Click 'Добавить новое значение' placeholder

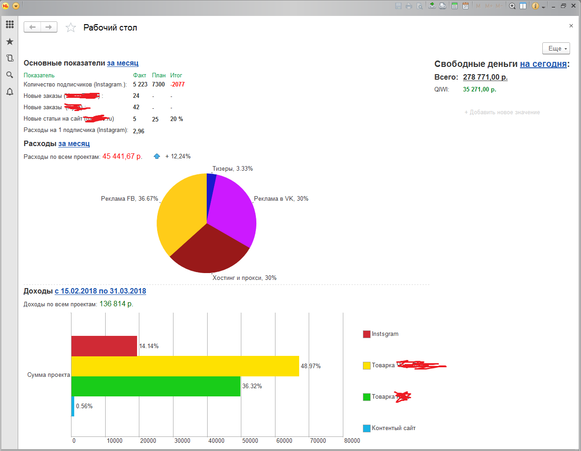502,112
